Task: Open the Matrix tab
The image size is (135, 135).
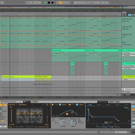Action: [111, 102]
